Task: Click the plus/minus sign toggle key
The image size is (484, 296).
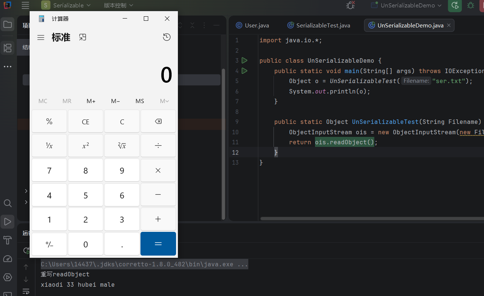Action: click(49, 244)
